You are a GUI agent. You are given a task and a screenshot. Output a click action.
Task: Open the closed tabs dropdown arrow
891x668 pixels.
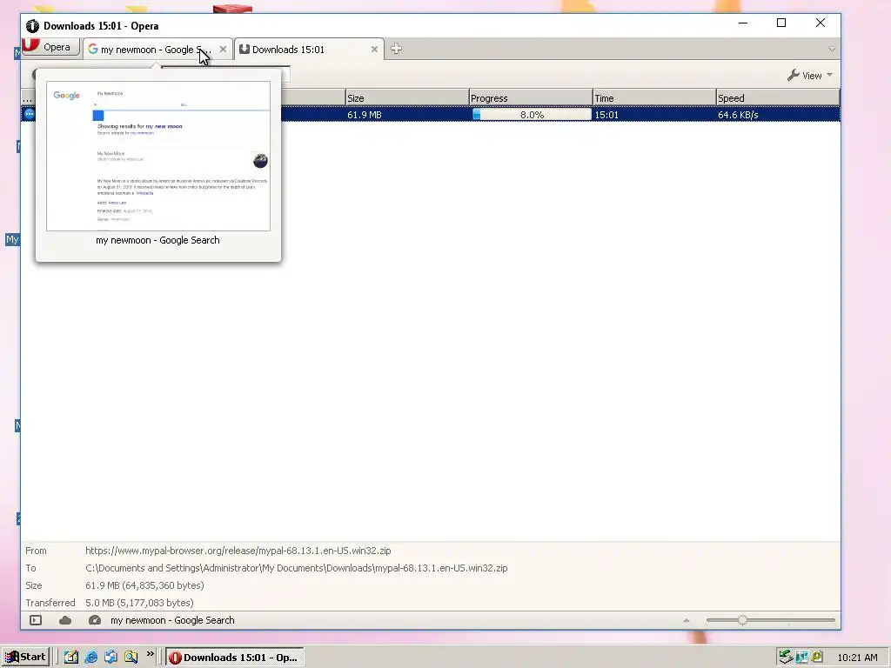click(x=832, y=49)
